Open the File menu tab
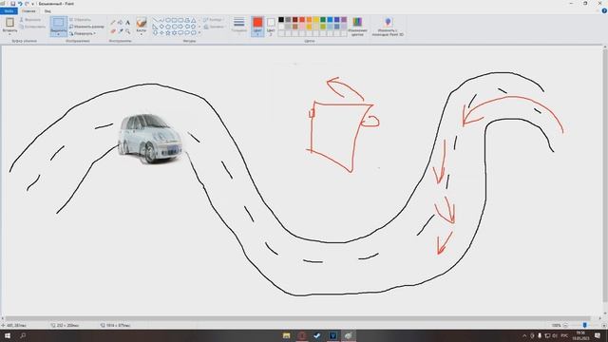Image resolution: width=608 pixels, height=342 pixels. (x=9, y=11)
